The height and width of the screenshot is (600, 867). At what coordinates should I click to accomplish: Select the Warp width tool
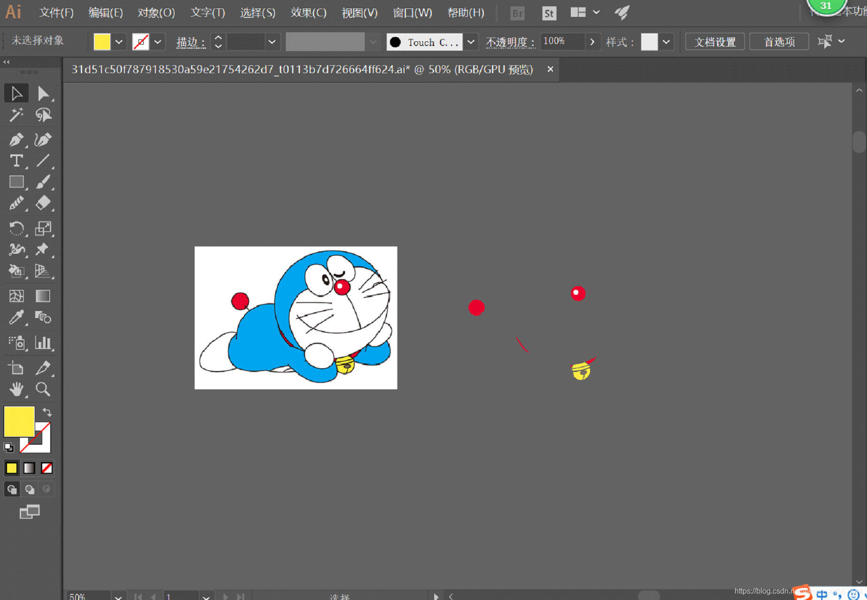pos(16,249)
